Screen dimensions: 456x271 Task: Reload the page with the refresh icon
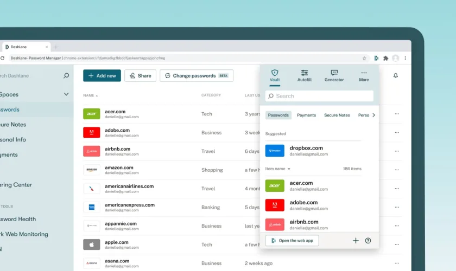click(2, 58)
